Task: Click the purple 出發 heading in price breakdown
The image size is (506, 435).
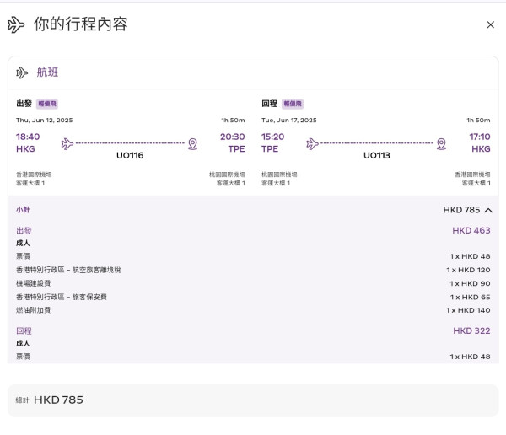Action: pyautogui.click(x=24, y=230)
